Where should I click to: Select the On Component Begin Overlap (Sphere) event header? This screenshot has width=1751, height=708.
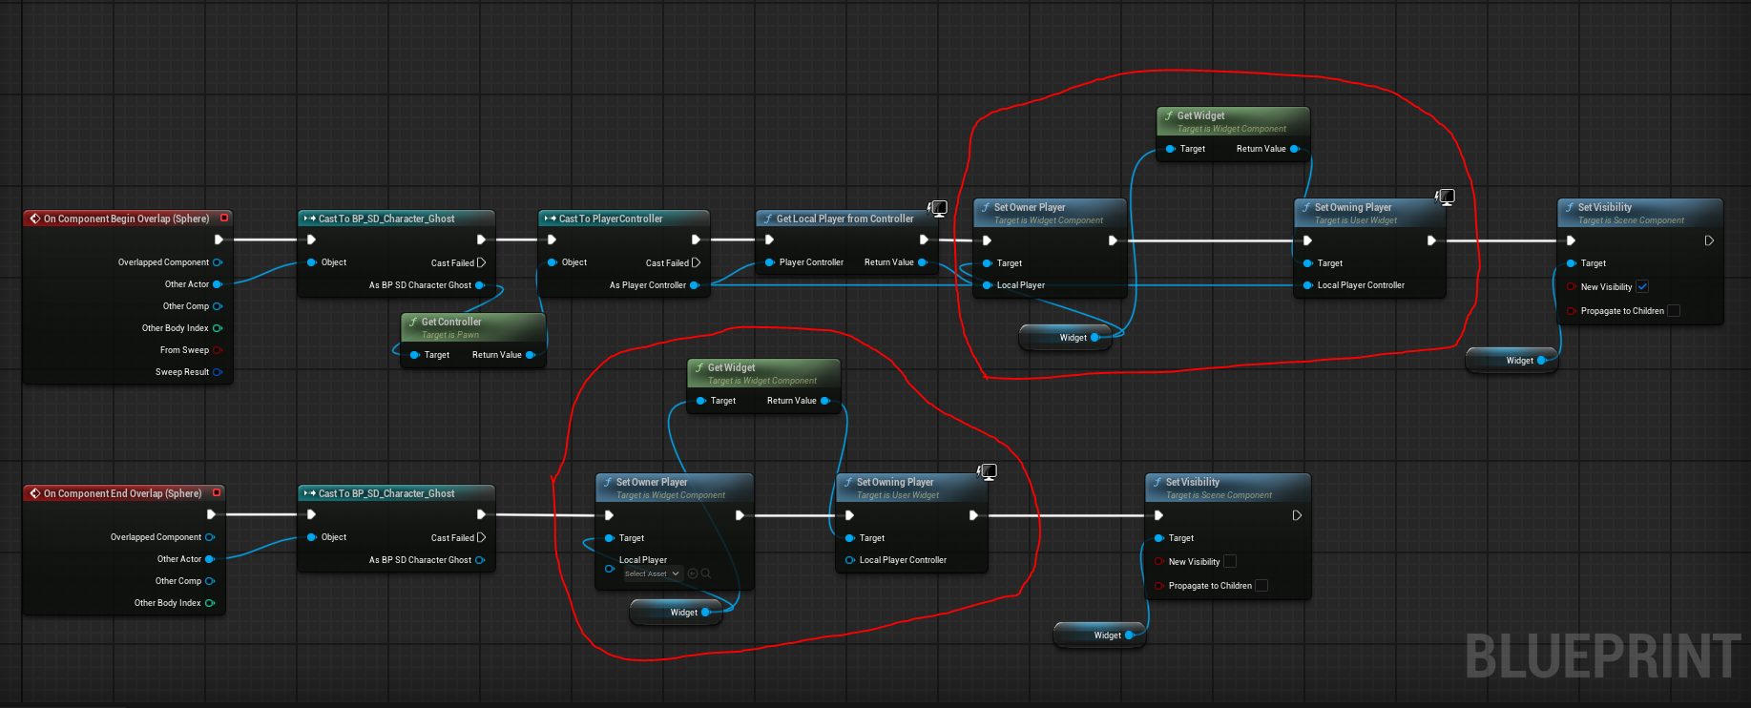coord(126,219)
